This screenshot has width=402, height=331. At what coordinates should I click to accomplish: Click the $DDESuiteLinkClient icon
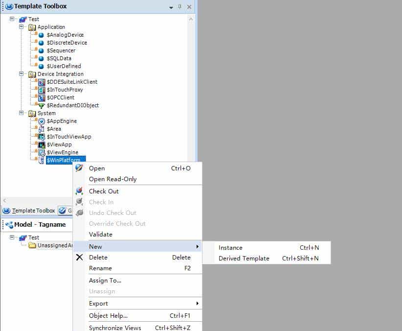coord(42,82)
